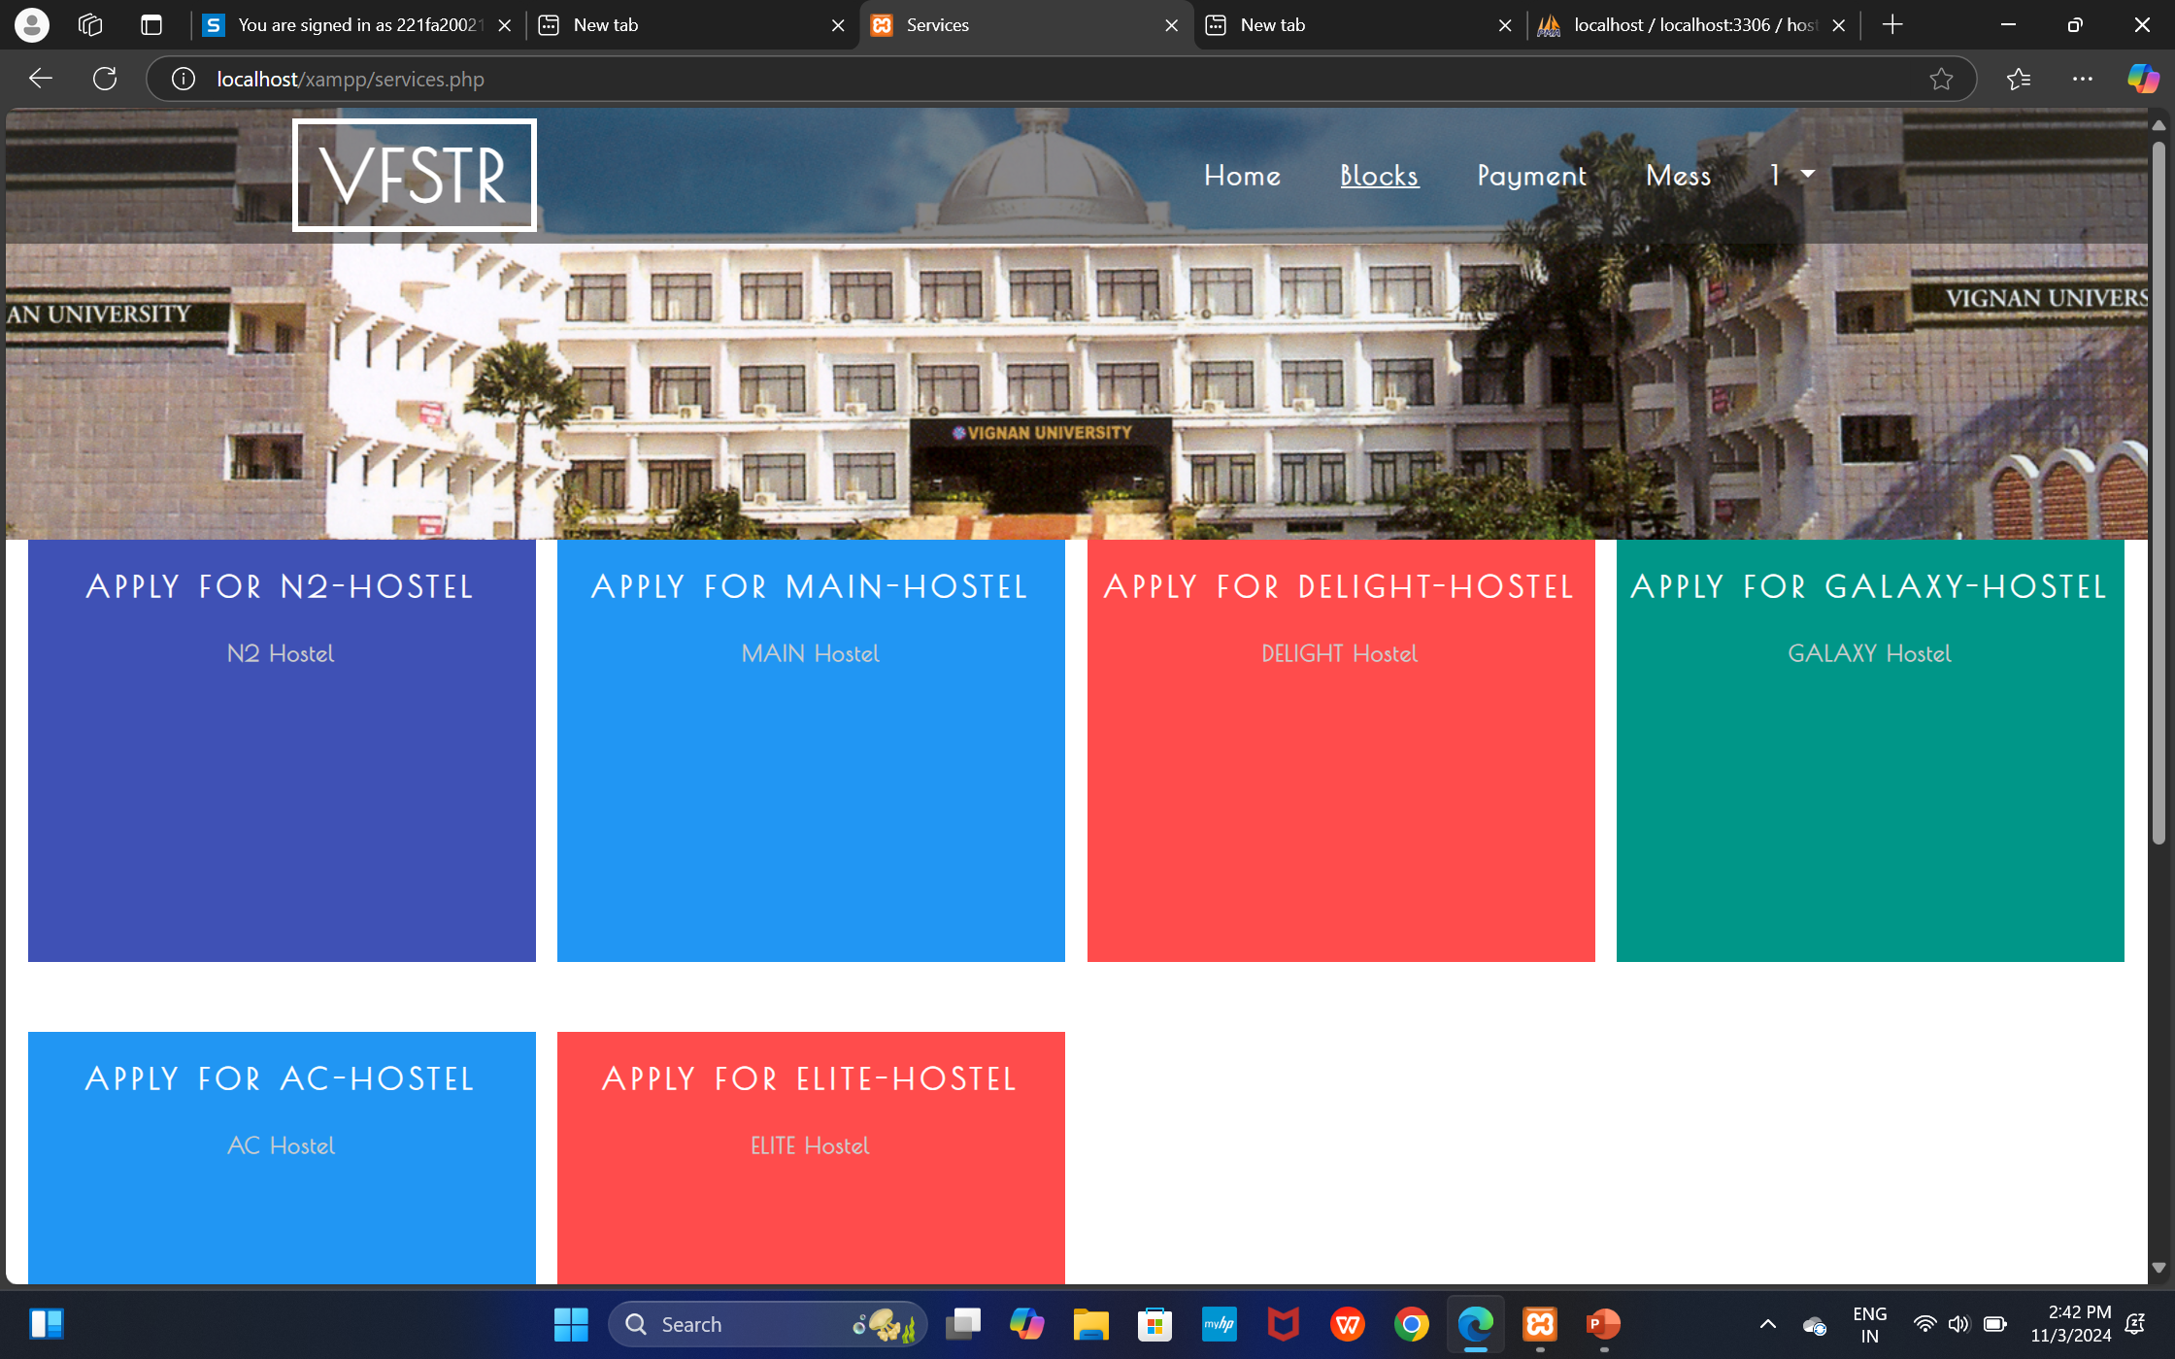Open Widgets button on taskbar

pyautogui.click(x=46, y=1324)
